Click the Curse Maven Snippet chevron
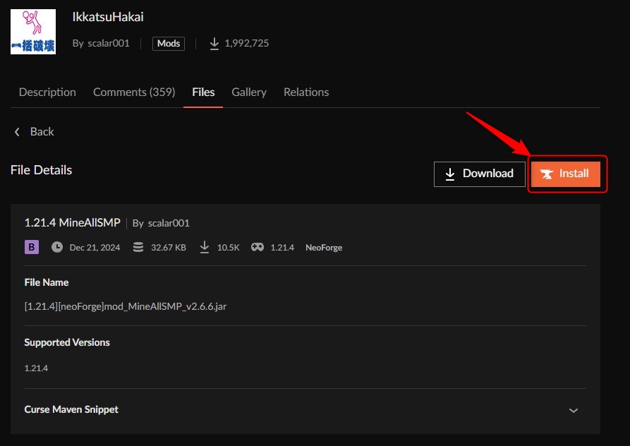This screenshot has width=630, height=446. coord(574,410)
